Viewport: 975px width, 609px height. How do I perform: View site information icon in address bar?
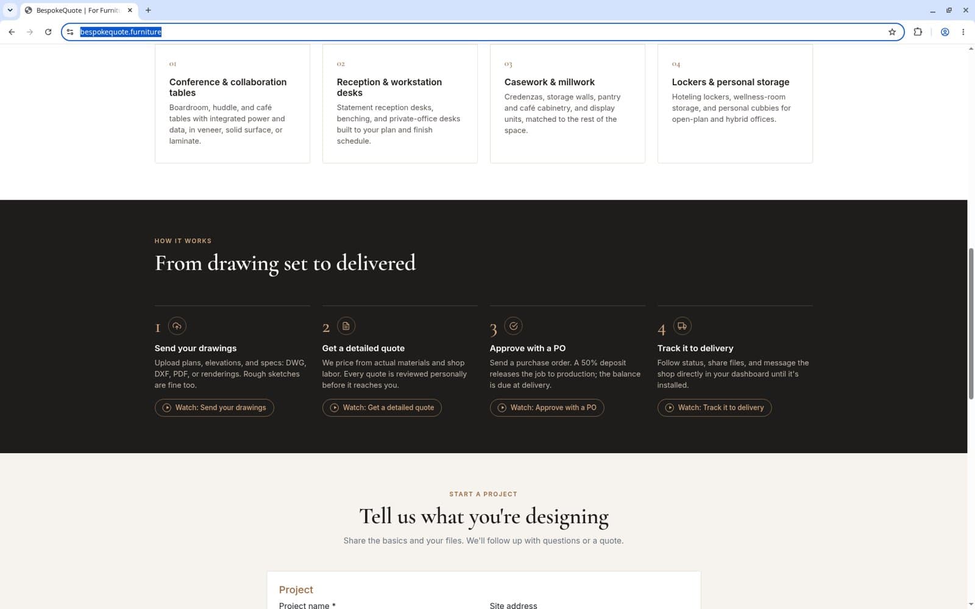70,32
